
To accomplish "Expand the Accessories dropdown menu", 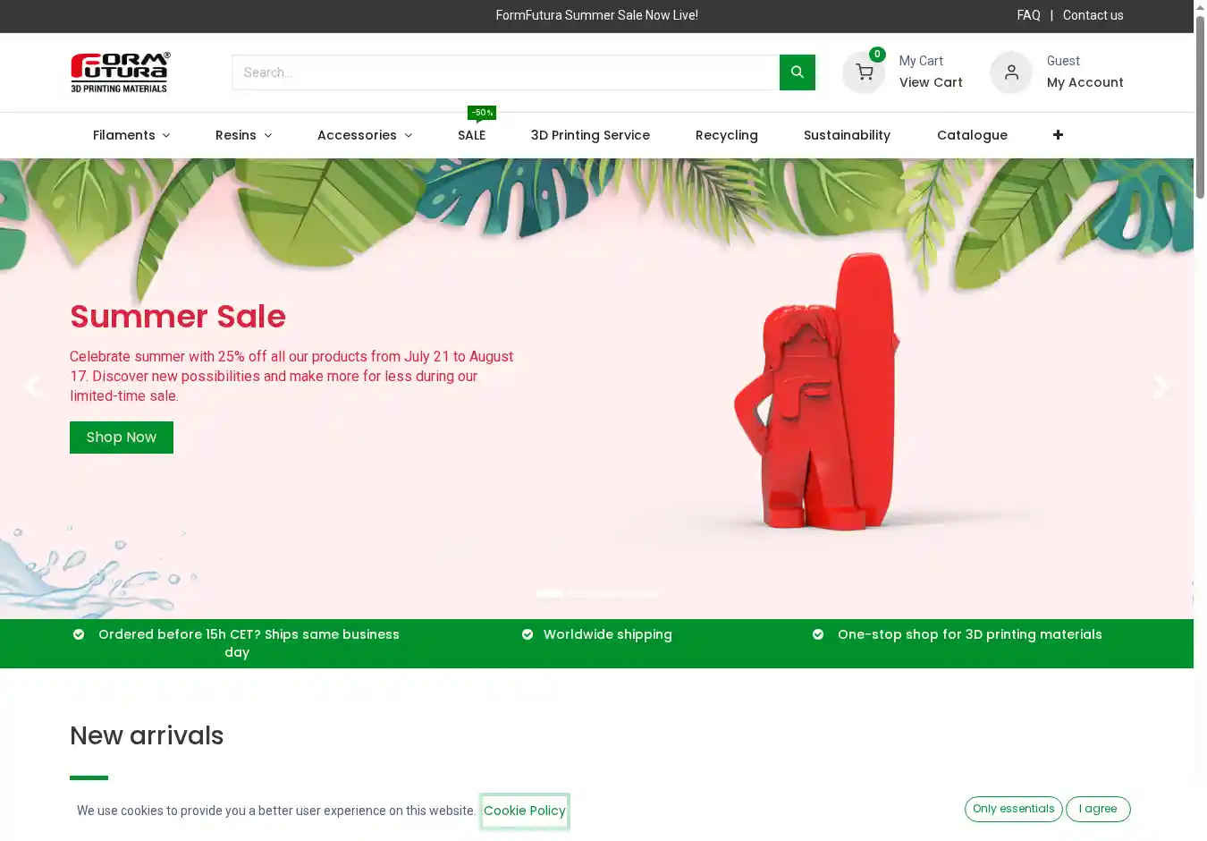I will pos(365,135).
